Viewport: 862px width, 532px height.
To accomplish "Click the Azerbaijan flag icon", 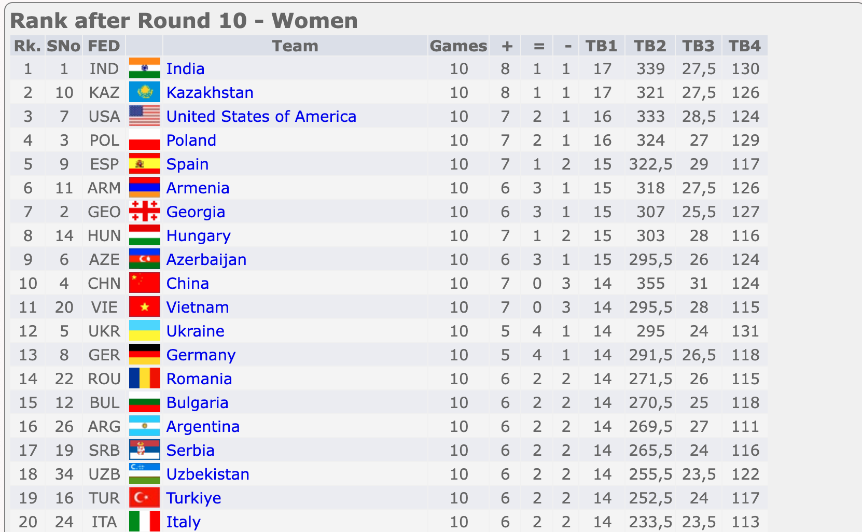I will 145,259.
